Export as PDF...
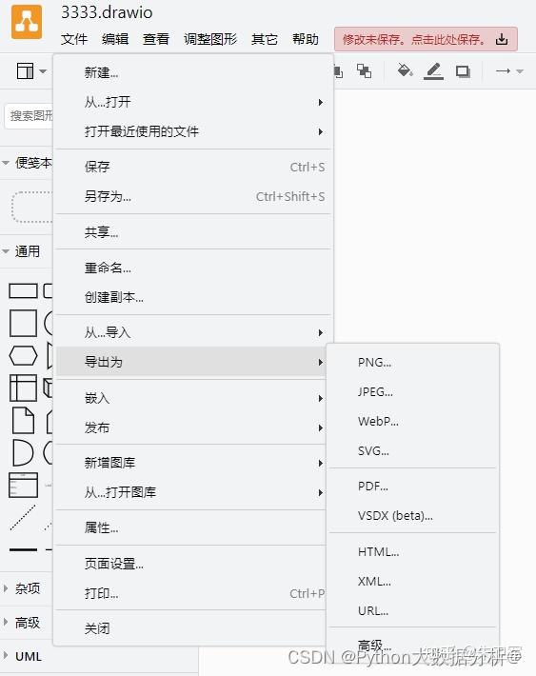536x676 pixels. pos(413,487)
